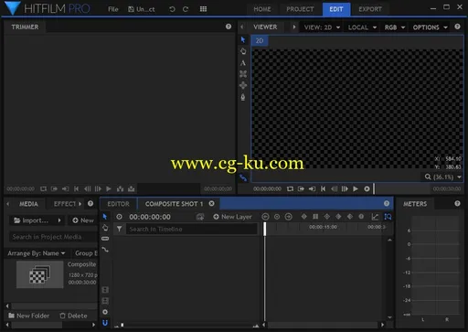468x332 pixels.
Task: Open the Viewer panel help icon
Action: [x=457, y=27]
